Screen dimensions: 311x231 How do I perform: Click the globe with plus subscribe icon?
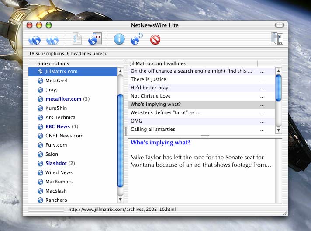pyautogui.click(x=137, y=39)
